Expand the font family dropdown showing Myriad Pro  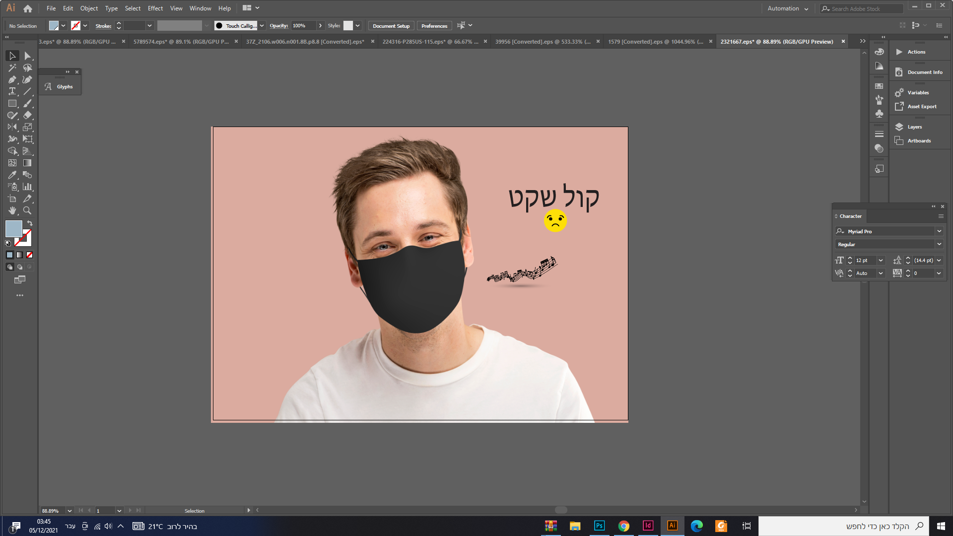point(939,231)
